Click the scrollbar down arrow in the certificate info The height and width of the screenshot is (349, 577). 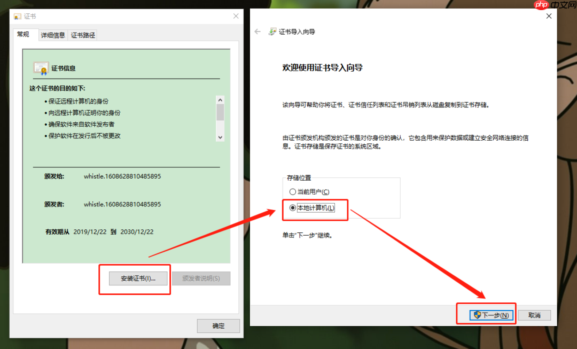[220, 137]
